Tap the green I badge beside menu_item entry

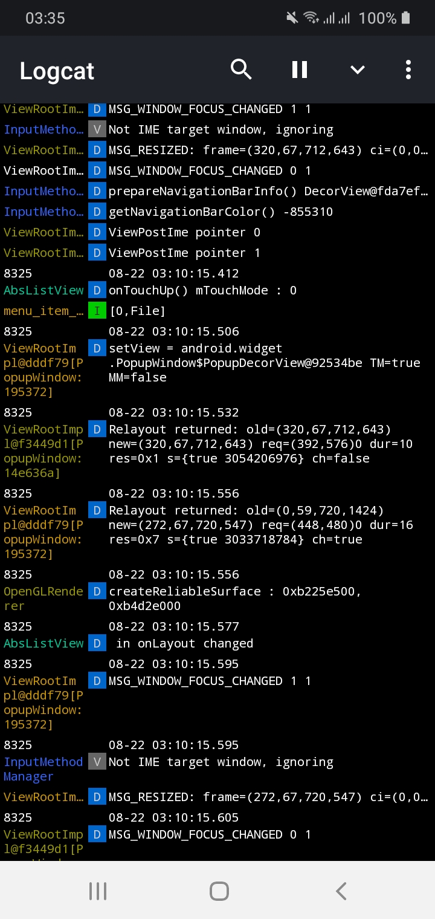[97, 310]
